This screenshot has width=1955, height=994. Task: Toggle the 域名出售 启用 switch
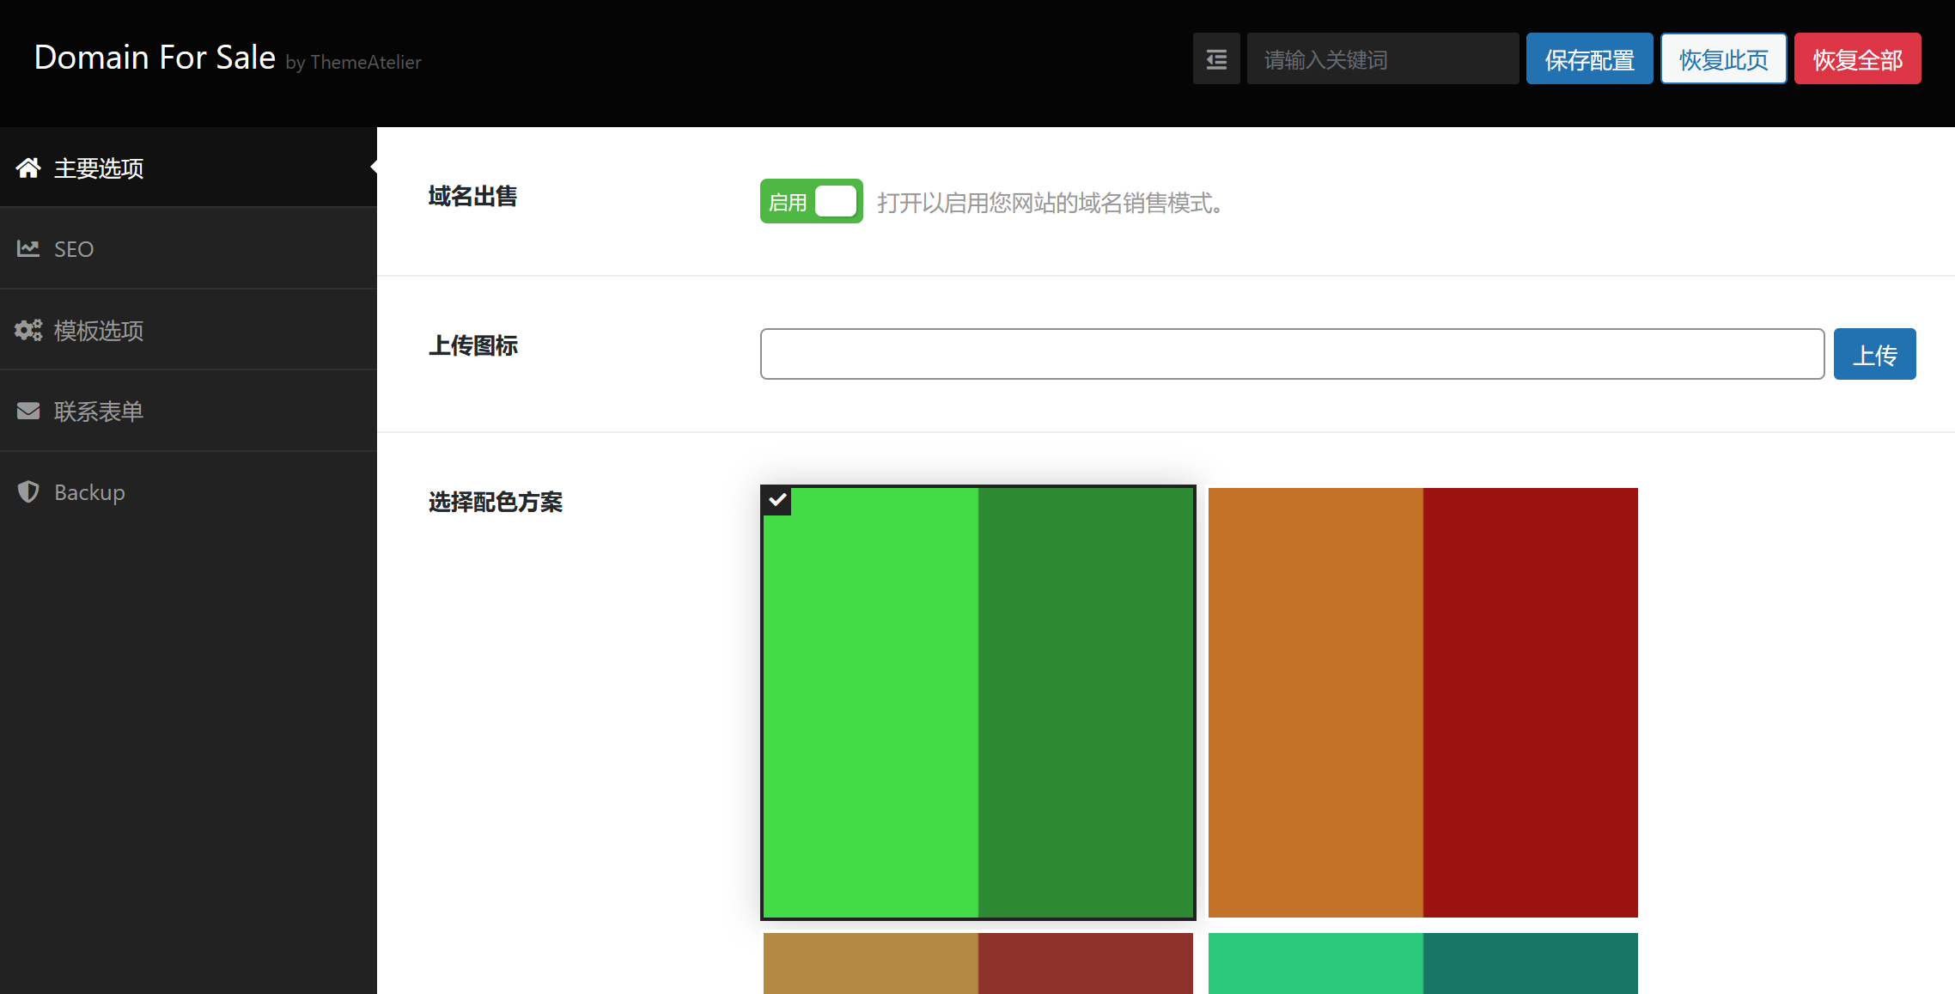coord(811,202)
